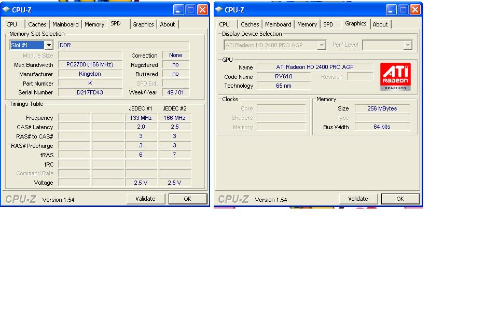Click the JEDEC #2 frequency 166 MHz
The width and height of the screenshot is (499, 317).
174,118
